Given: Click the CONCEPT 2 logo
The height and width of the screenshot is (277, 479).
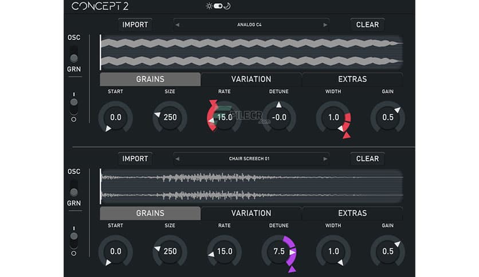Looking at the screenshot, I should 100,6.
